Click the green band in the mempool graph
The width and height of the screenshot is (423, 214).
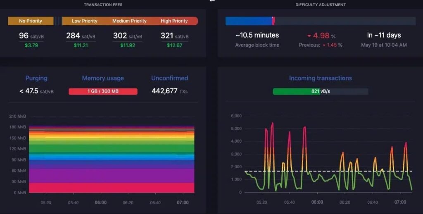point(112,148)
